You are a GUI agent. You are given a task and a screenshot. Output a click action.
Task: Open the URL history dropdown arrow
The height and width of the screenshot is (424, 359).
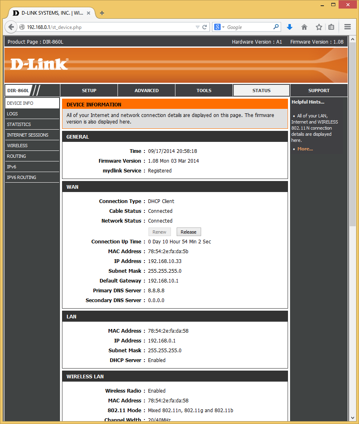pos(197,27)
